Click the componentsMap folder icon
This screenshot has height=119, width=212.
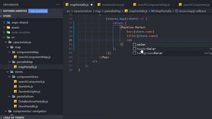point(14,52)
